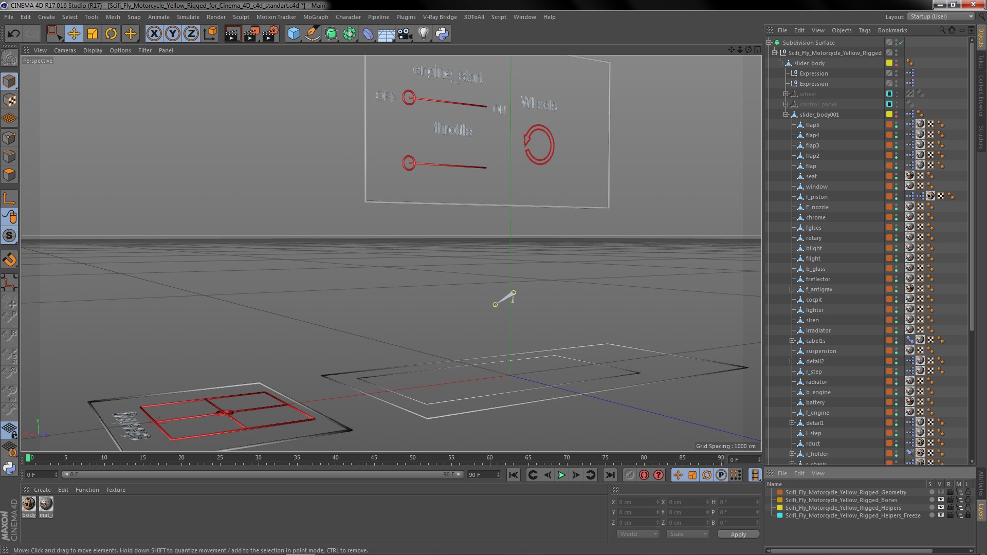Enable Polygons mode in left toolbar
This screenshot has height=555, width=987.
(x=9, y=175)
